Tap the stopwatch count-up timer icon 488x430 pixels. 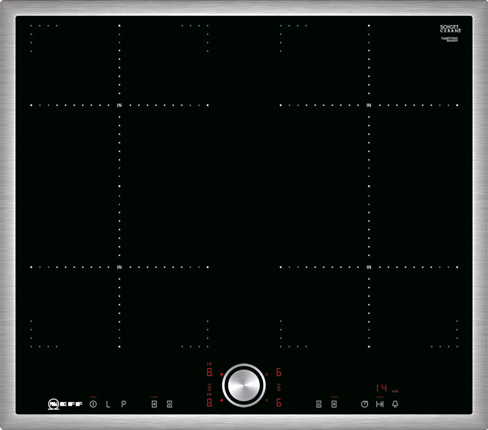pos(364,404)
